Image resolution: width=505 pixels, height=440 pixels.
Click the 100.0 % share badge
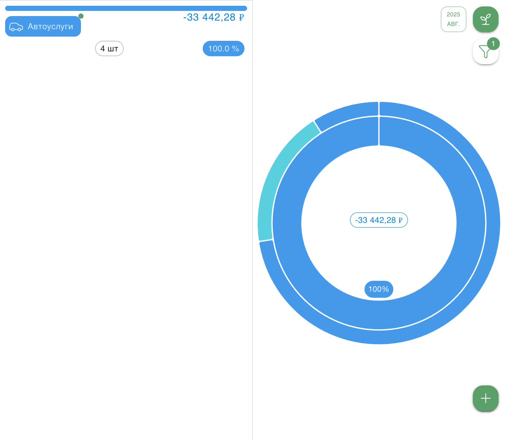(223, 48)
